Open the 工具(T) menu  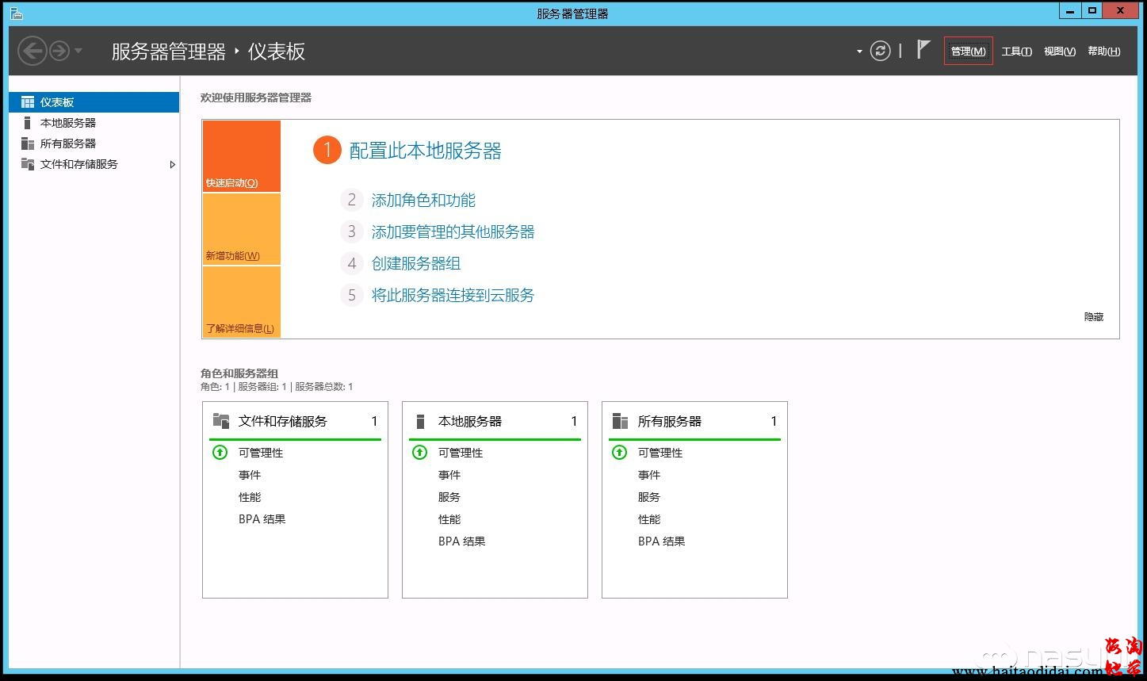point(1016,52)
